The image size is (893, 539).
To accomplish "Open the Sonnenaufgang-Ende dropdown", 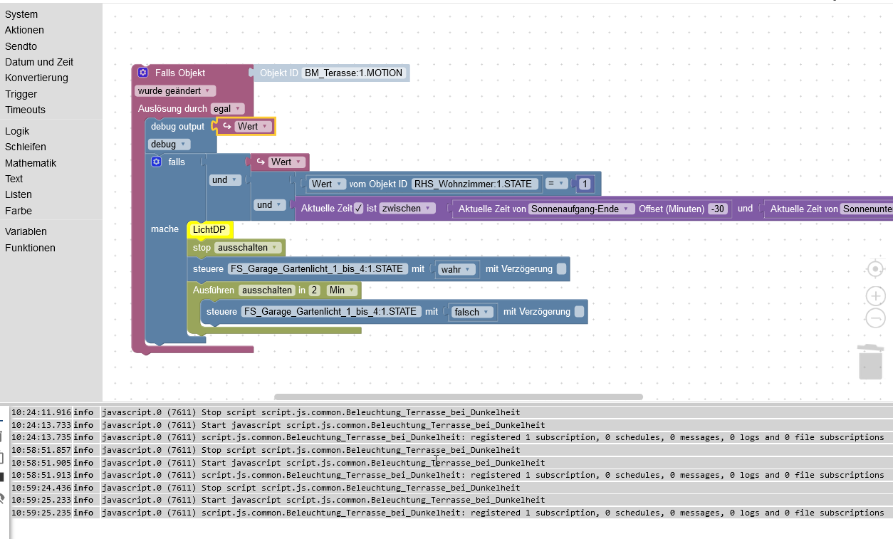I will tap(582, 209).
